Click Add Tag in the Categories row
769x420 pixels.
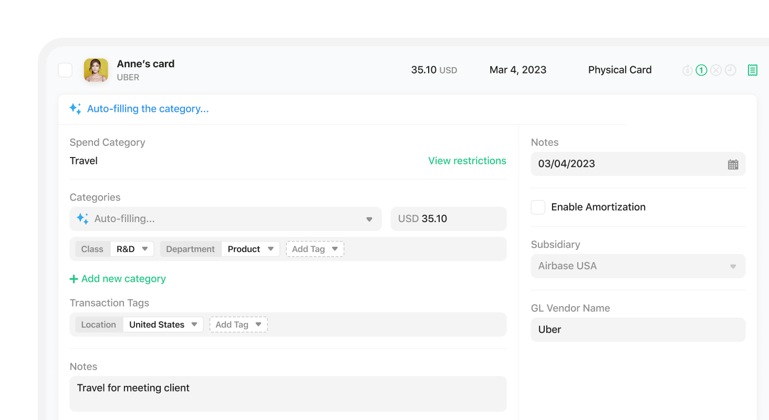pyautogui.click(x=315, y=249)
